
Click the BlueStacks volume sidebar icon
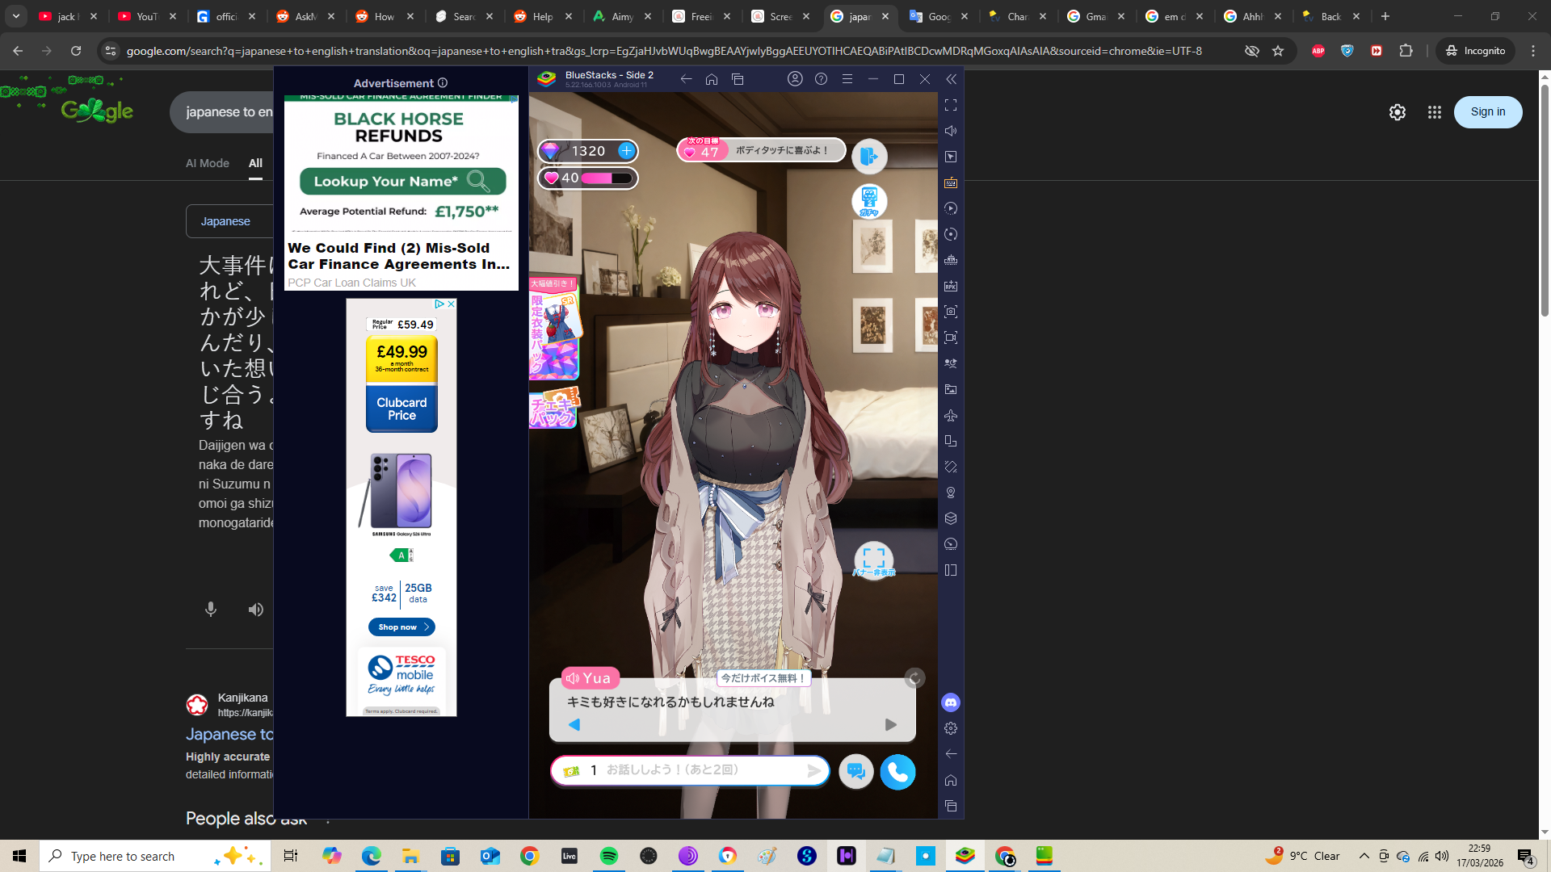tap(951, 131)
